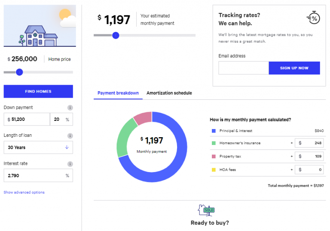The height and width of the screenshot is (231, 330).
Task: Expand Show advanced options
Action: 24,192
